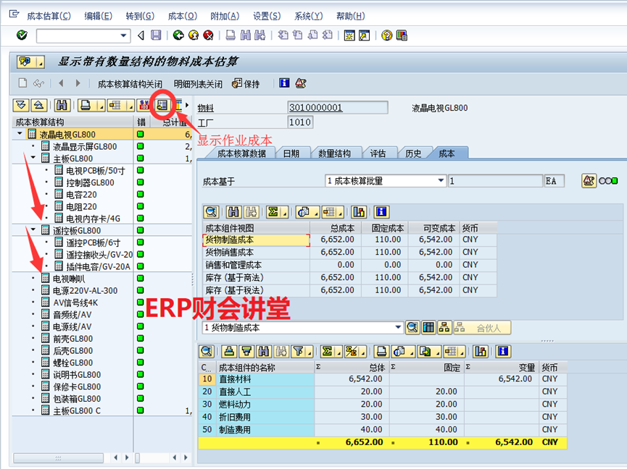Switch to the 成本核算数据 tab
627x469 pixels.
[241, 153]
